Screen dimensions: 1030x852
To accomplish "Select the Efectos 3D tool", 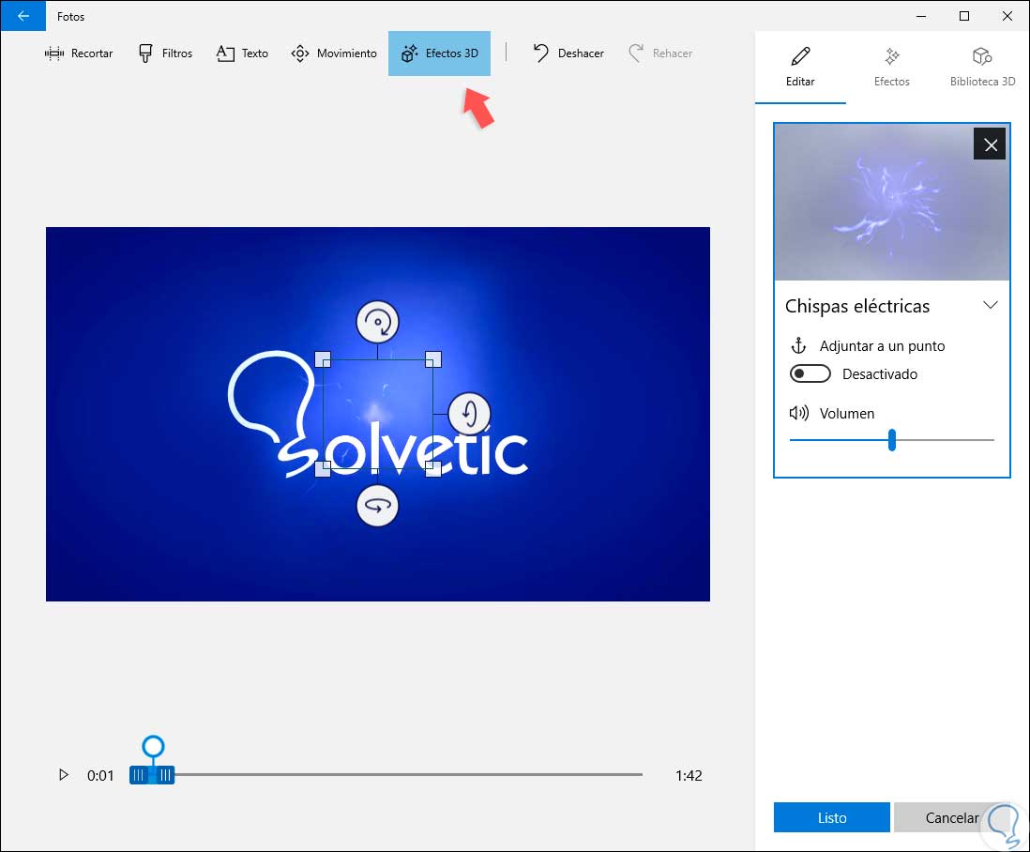I will (x=439, y=53).
